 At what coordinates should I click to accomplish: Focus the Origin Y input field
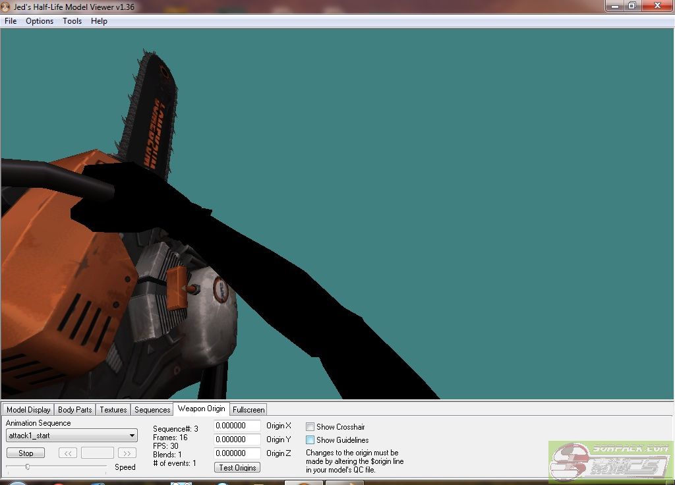[237, 440]
